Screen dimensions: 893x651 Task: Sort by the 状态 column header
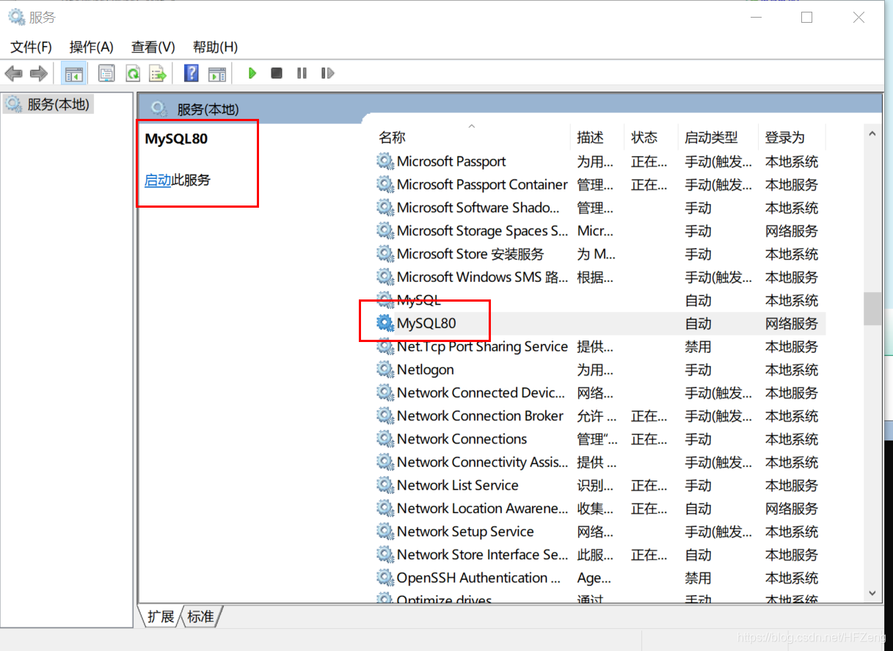644,137
